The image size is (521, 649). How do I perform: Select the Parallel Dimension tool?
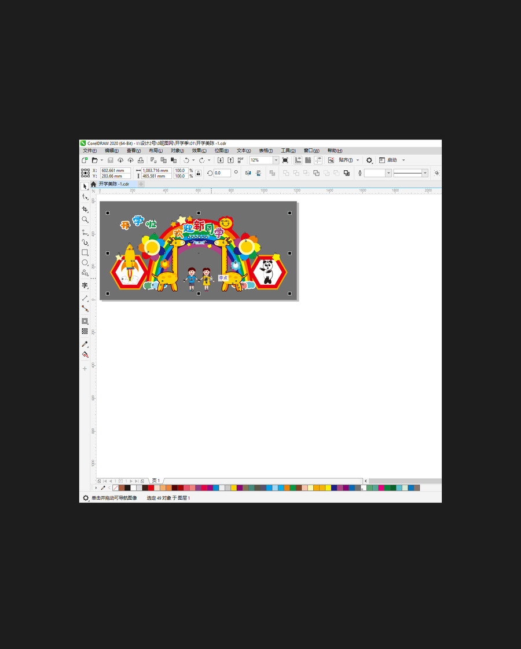pyautogui.click(x=85, y=298)
